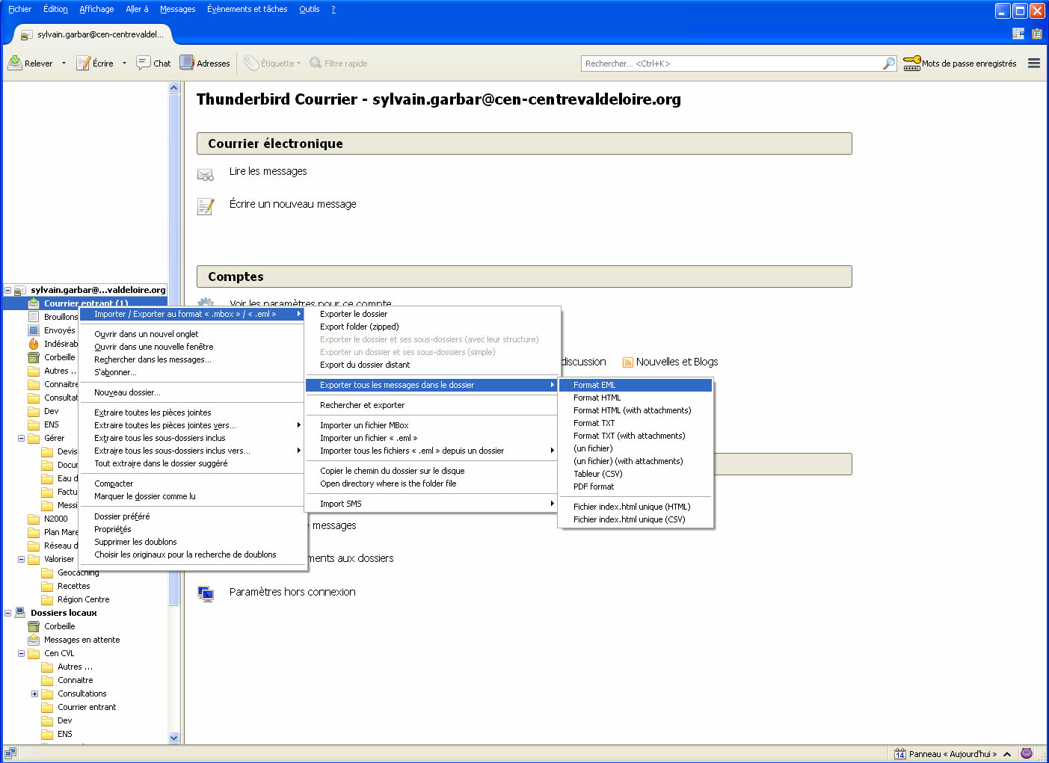
Task: Click the Nouvelles et Blogs feed icon
Action: pos(628,362)
